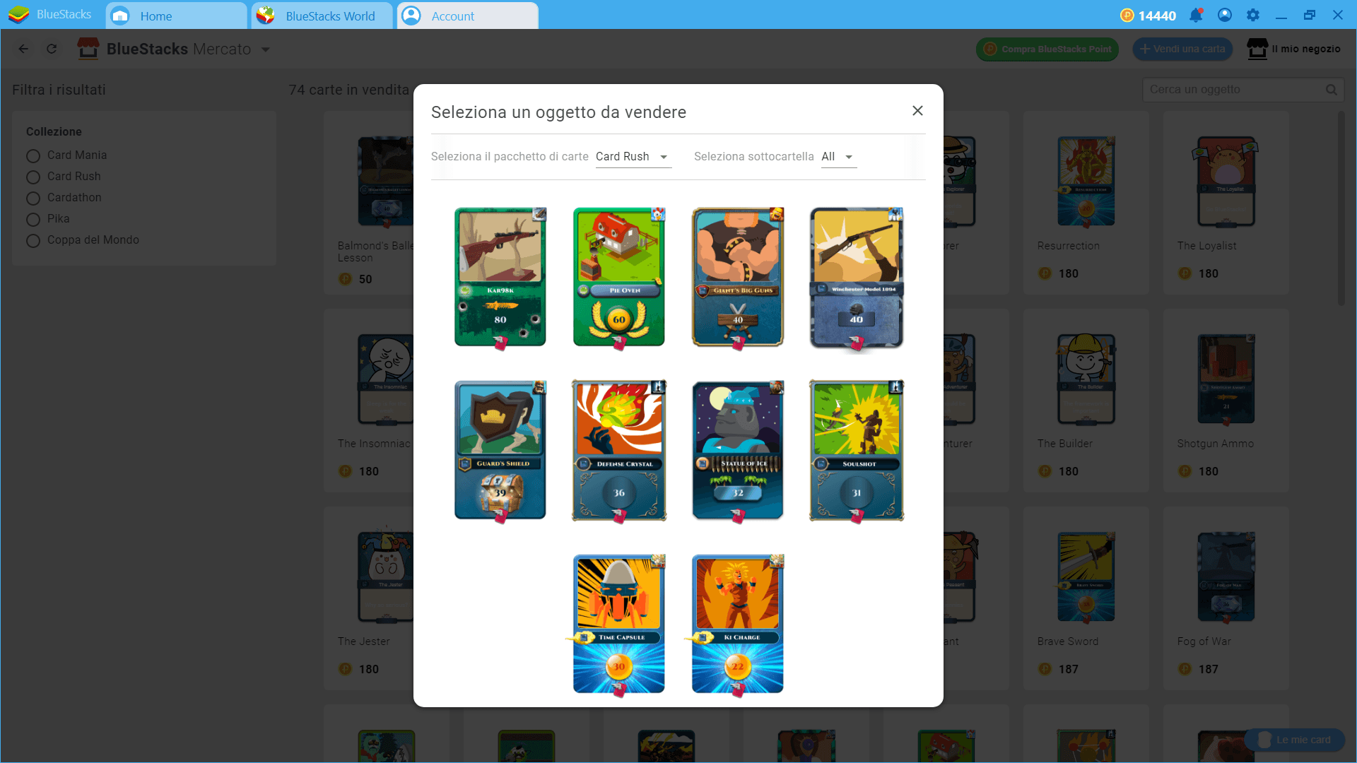
Task: Select the Defense Crystal card icon
Action: 620,450
